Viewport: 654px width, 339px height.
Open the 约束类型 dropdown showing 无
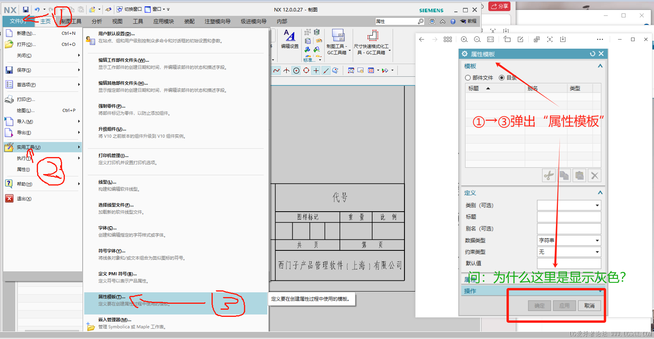pyautogui.click(x=569, y=252)
